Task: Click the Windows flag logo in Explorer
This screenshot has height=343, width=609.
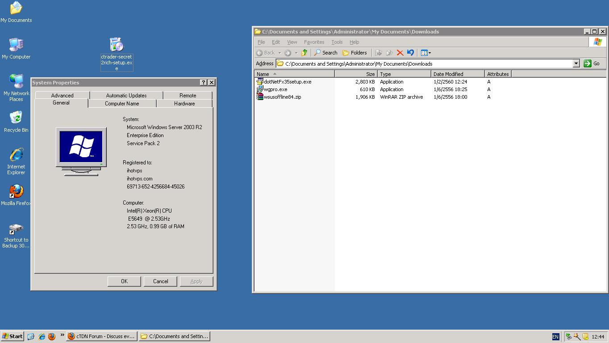Action: [x=597, y=42]
